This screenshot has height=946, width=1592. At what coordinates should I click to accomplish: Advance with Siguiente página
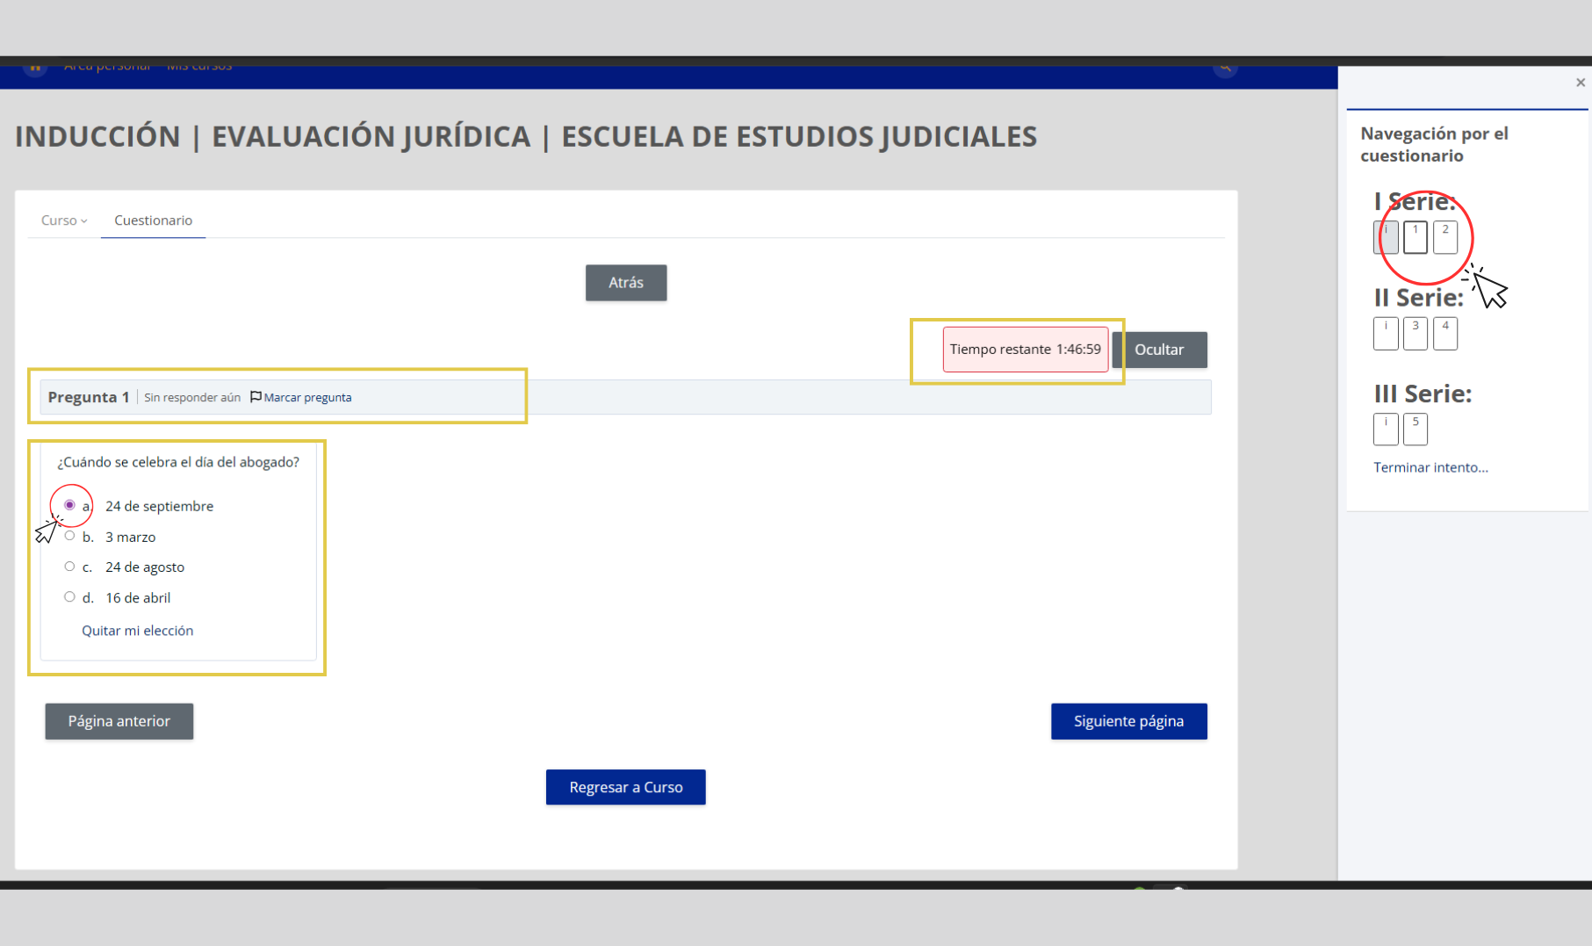pos(1128,720)
